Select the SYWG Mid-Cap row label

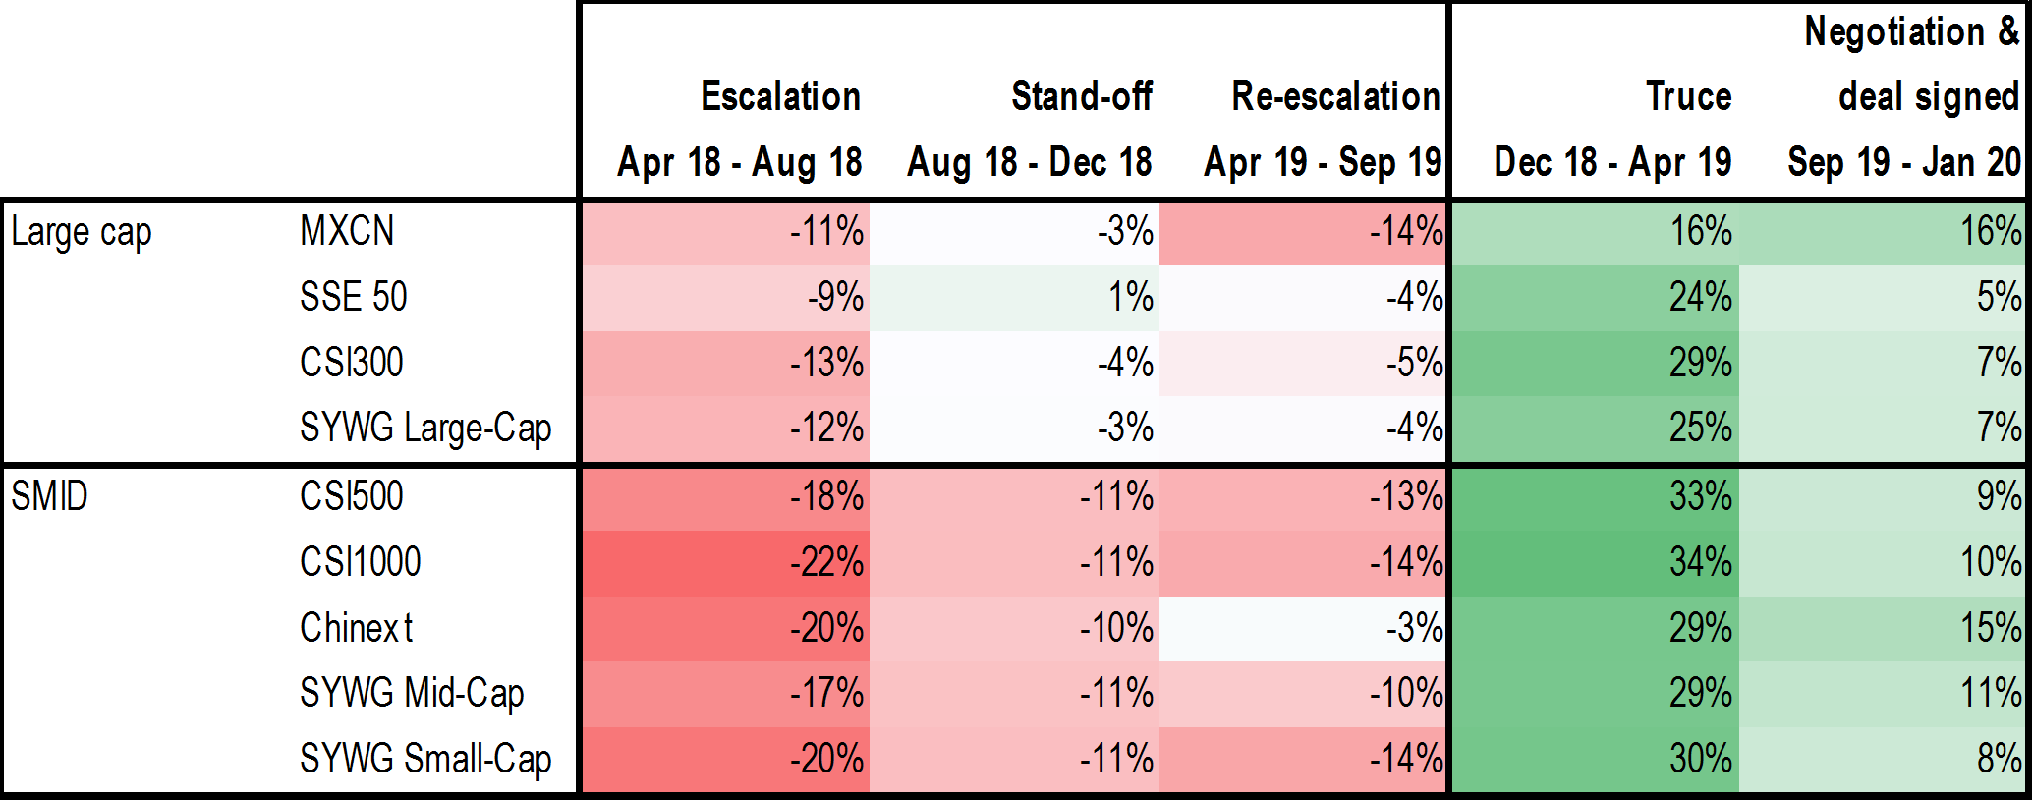[411, 694]
